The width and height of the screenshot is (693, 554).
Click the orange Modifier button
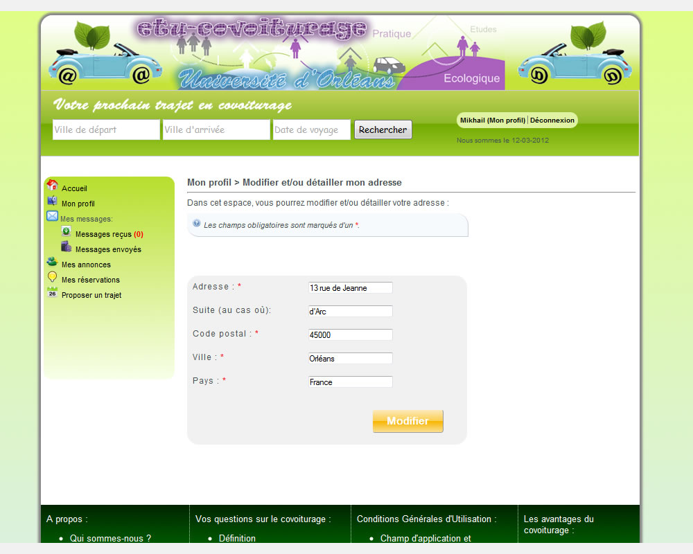pos(408,421)
